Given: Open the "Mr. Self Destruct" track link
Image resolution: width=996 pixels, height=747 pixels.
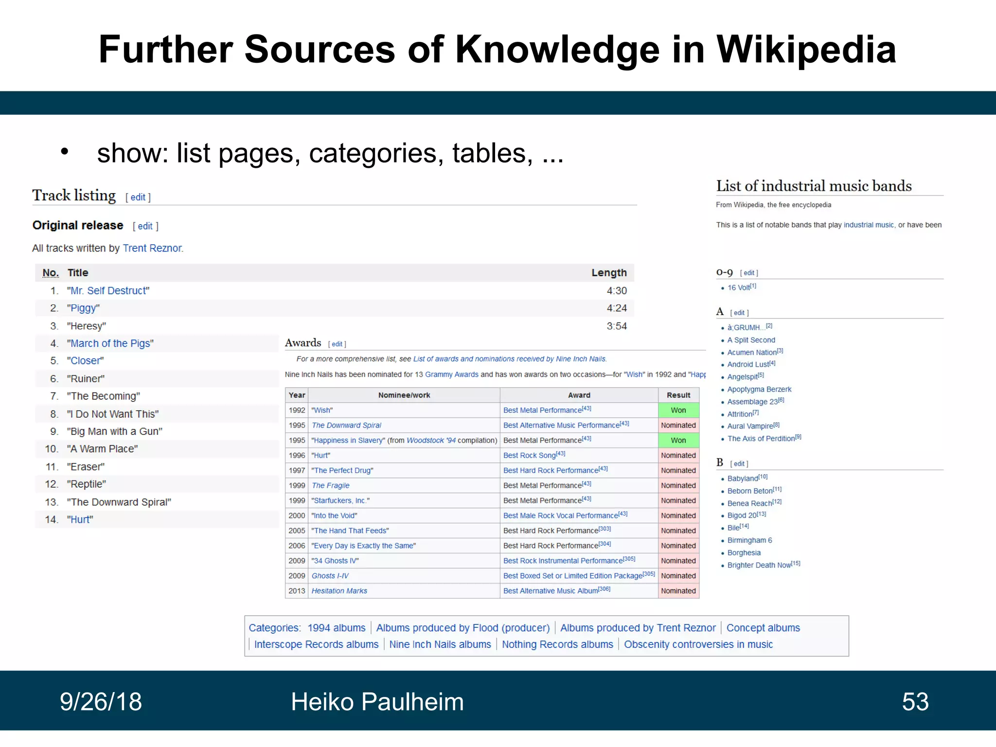Looking at the screenshot, I should [108, 291].
